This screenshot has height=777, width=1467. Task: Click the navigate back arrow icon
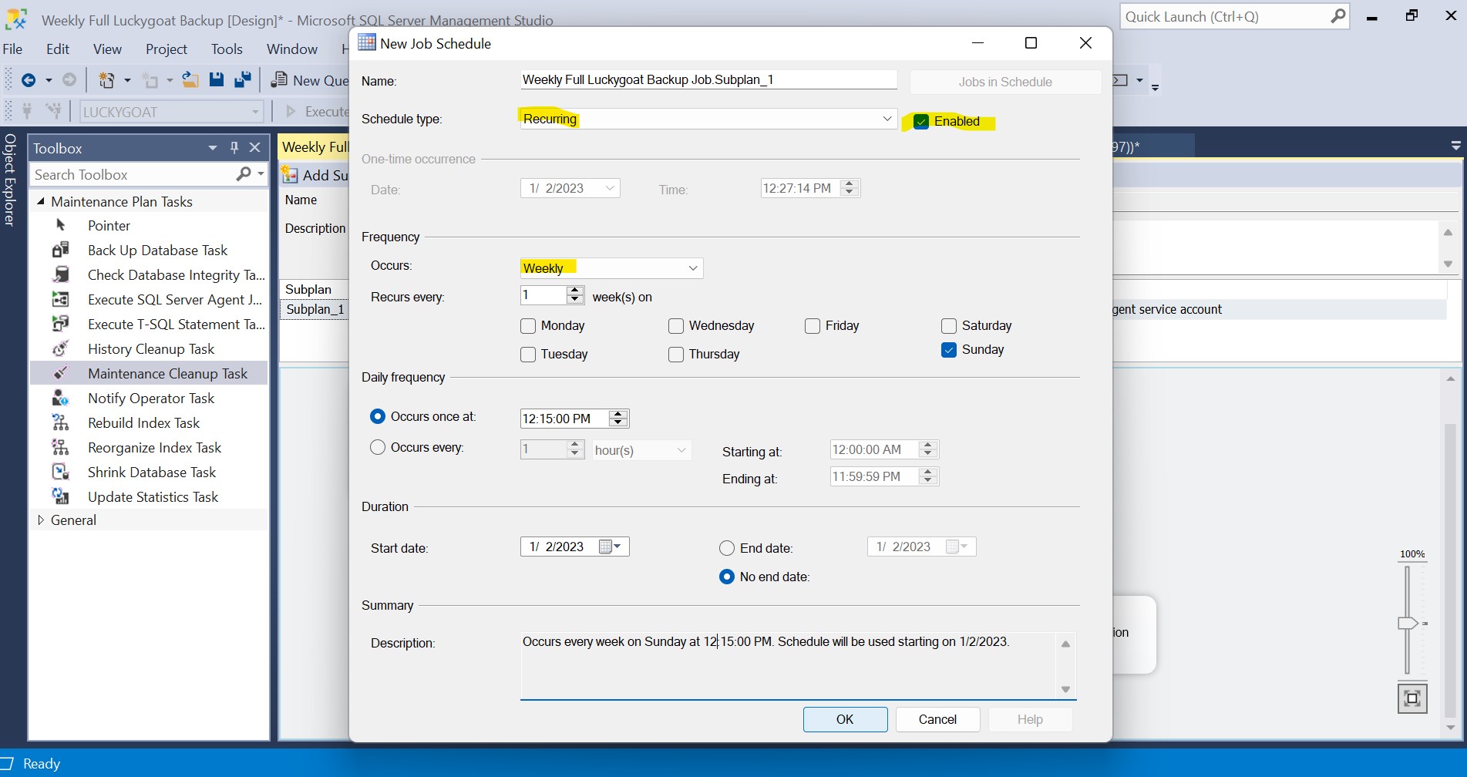tap(29, 80)
